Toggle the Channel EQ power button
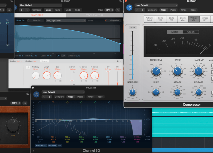The height and width of the screenshot is (153, 213). pyautogui.click(x=36, y=94)
